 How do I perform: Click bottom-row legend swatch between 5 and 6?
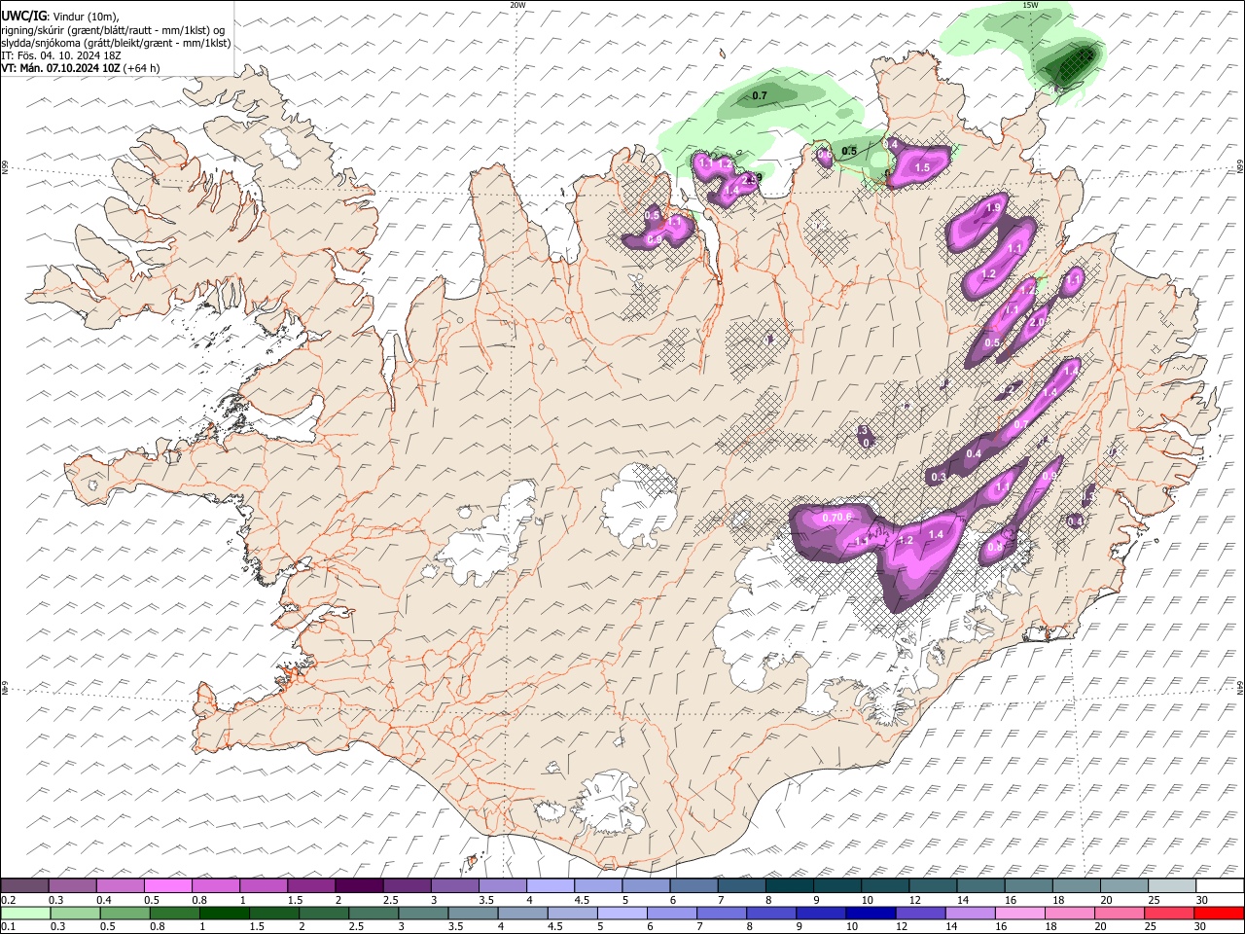[622, 913]
